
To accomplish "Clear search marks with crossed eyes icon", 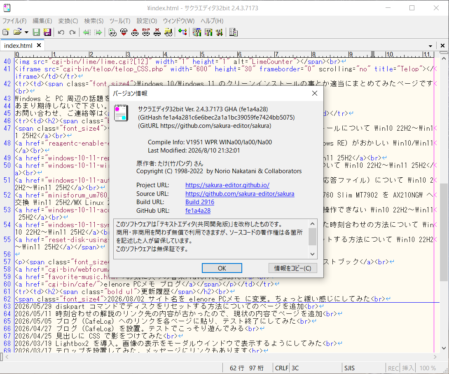I will coord(157,33).
